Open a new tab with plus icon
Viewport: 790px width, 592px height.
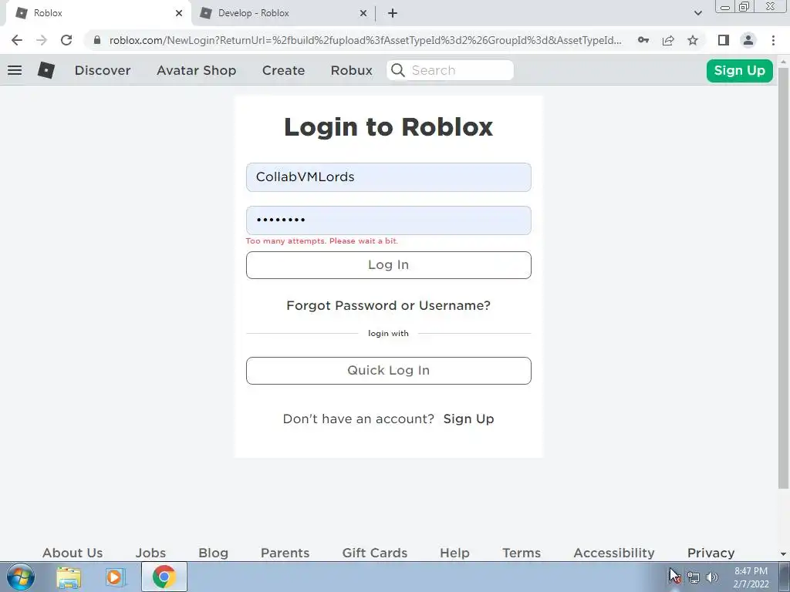393,13
